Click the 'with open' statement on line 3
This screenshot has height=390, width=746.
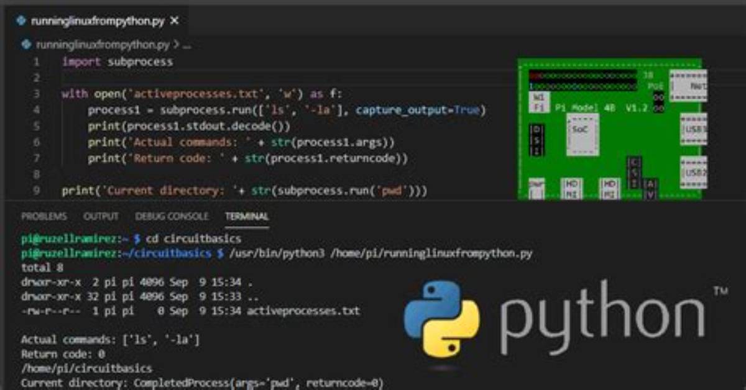[x=202, y=94]
